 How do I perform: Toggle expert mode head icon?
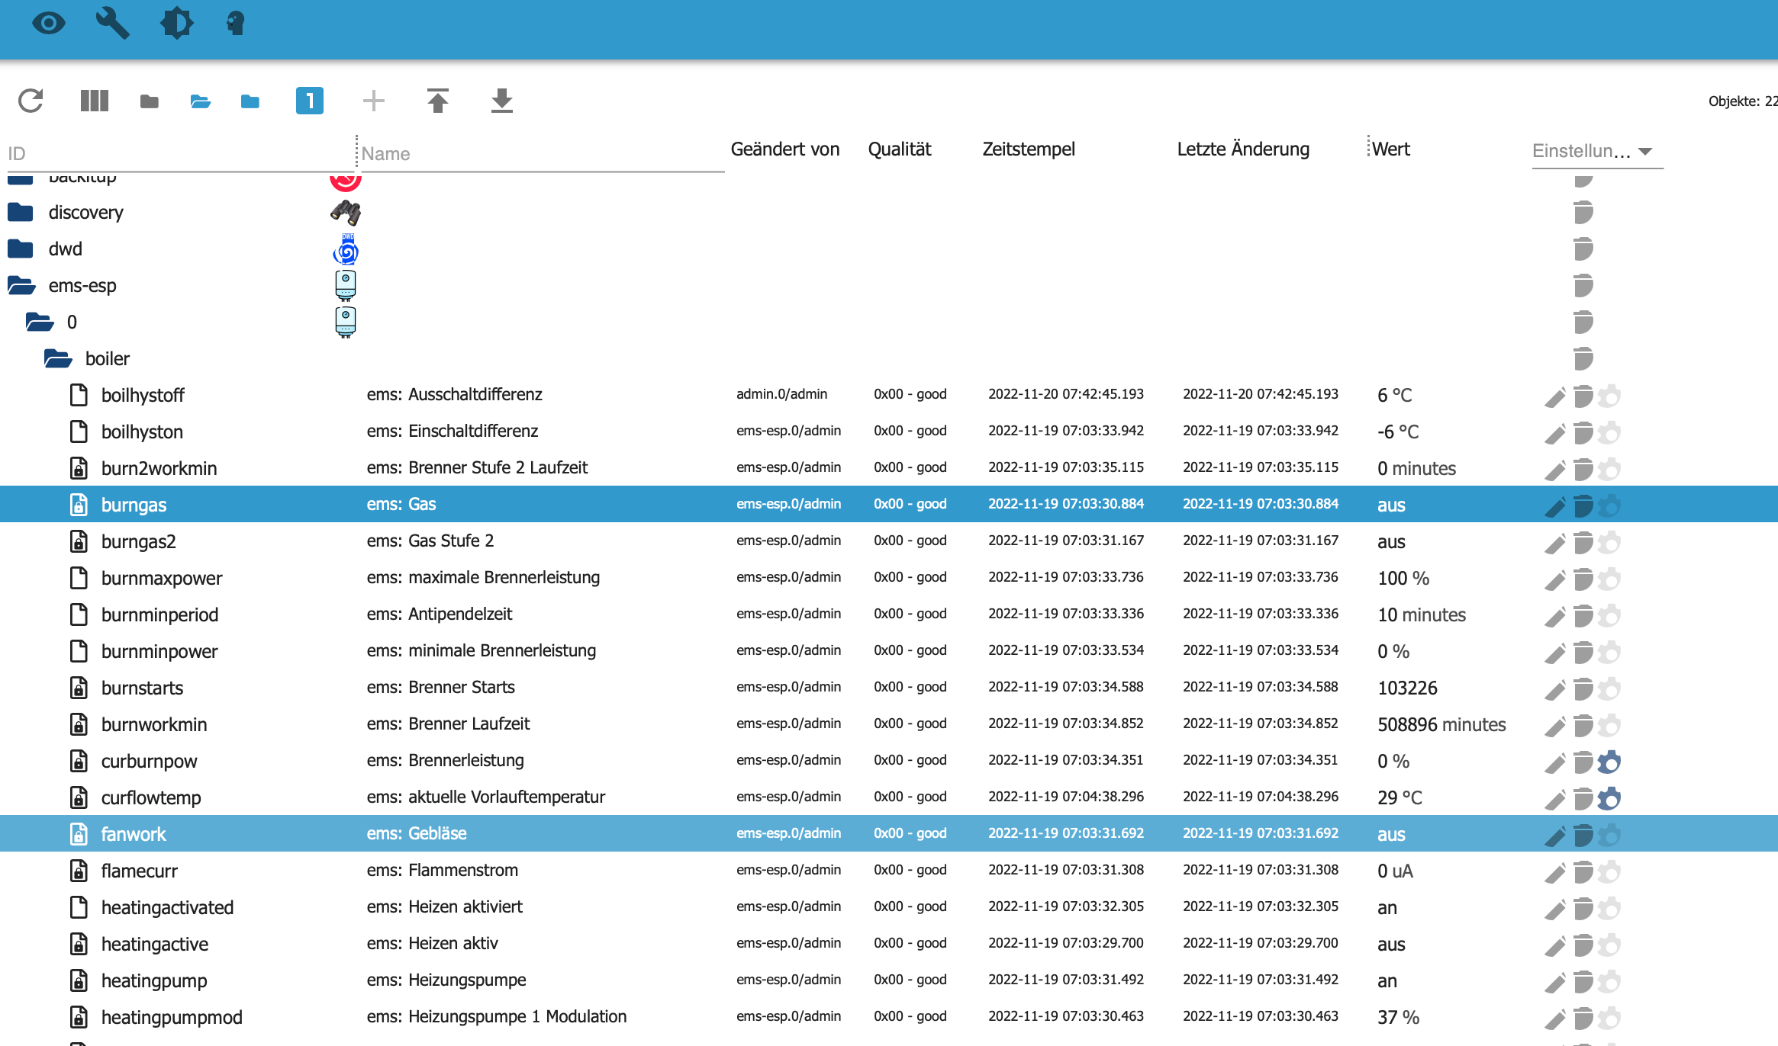(x=235, y=23)
